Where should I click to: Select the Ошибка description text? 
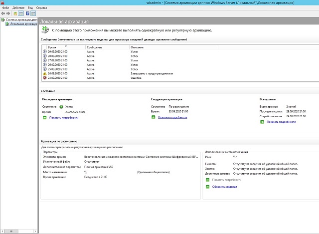pyautogui.click(x=136, y=78)
